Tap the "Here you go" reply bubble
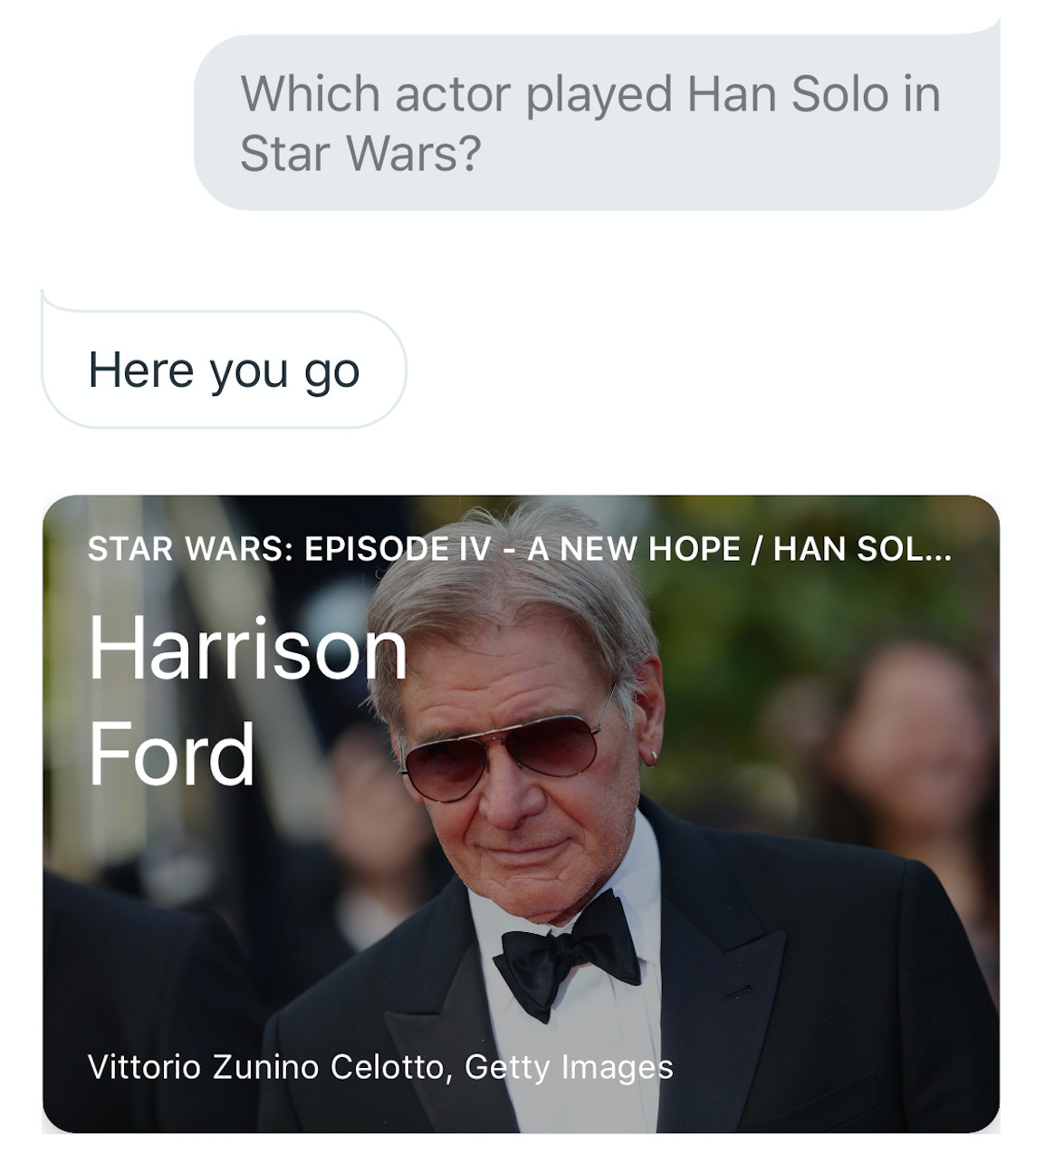Viewport: 1045px width, 1174px height. pos(224,370)
